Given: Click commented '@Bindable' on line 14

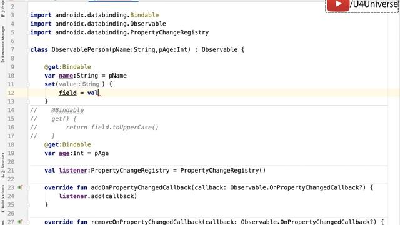Looking at the screenshot, I should point(67,110).
